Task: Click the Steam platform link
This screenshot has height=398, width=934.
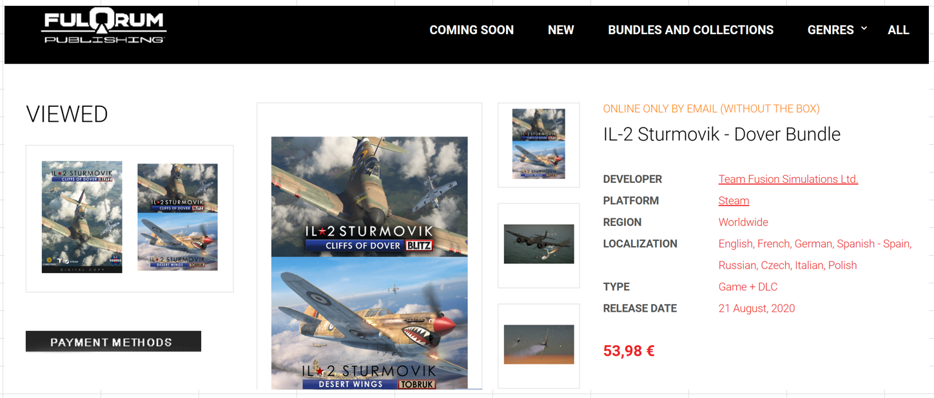Action: click(734, 200)
